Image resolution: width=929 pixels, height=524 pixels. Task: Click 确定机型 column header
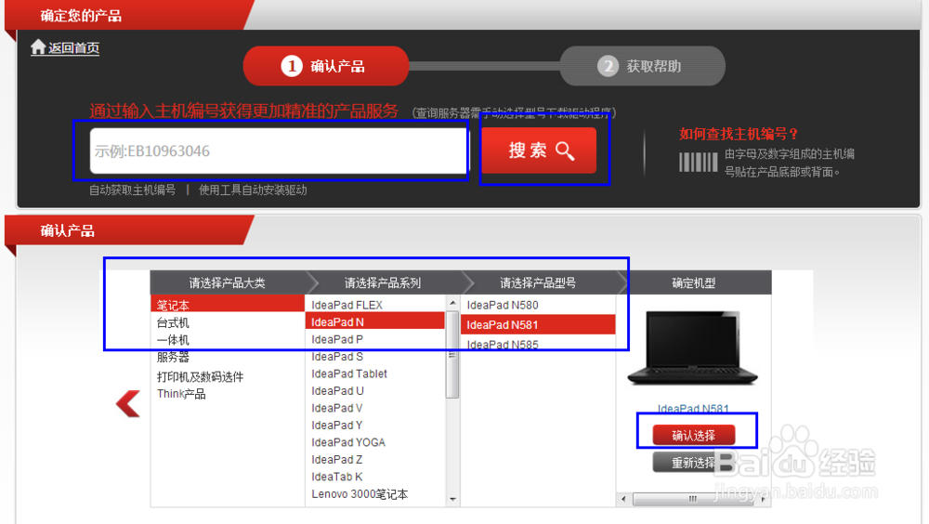[x=694, y=282]
